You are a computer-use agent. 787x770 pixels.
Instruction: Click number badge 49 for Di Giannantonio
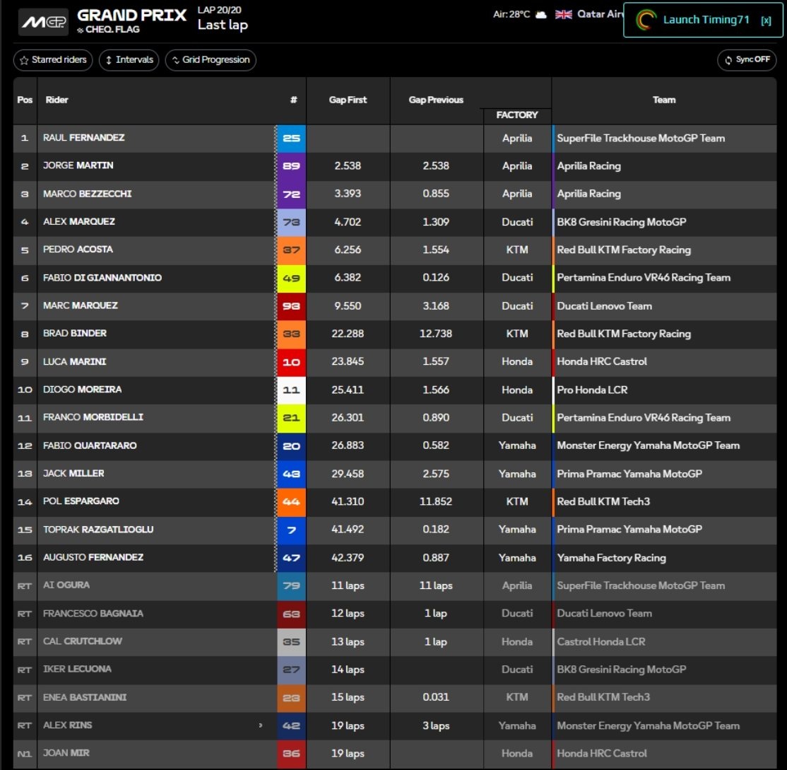[x=291, y=278]
